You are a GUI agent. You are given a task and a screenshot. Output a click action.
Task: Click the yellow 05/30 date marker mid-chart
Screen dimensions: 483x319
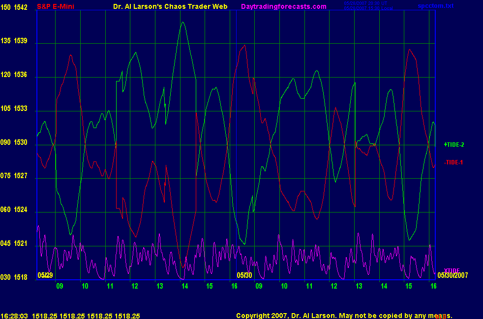244,275
